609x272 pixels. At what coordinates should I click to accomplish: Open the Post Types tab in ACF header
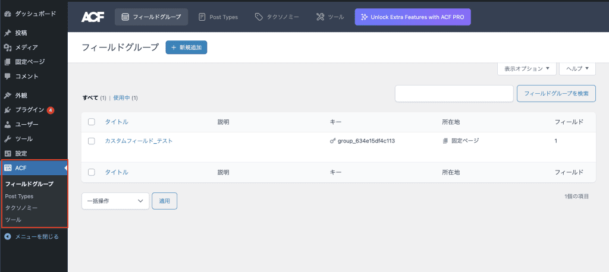[x=218, y=17]
